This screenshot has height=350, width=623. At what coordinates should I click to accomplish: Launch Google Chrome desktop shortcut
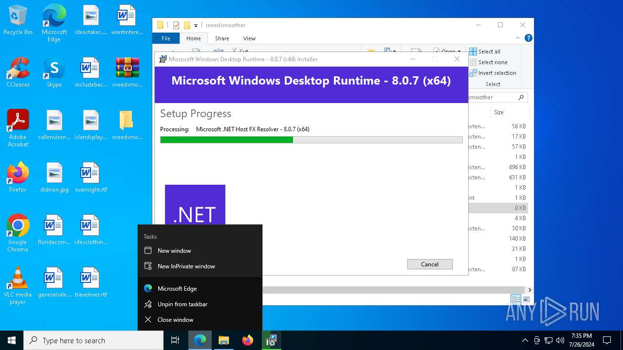pyautogui.click(x=18, y=233)
